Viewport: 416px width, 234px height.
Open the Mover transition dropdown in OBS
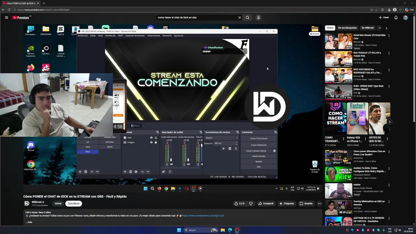[x=221, y=138]
